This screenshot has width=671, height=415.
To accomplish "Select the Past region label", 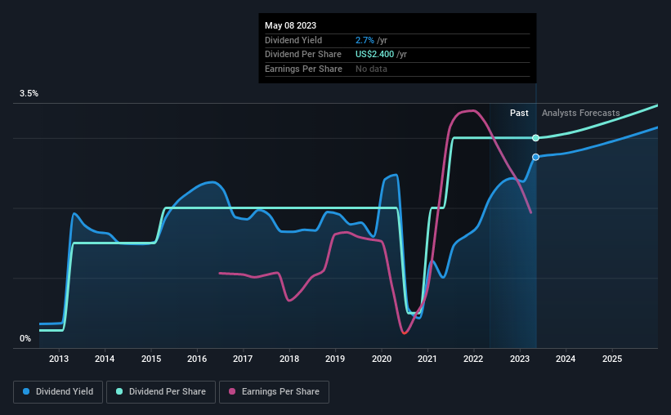I will click(519, 113).
